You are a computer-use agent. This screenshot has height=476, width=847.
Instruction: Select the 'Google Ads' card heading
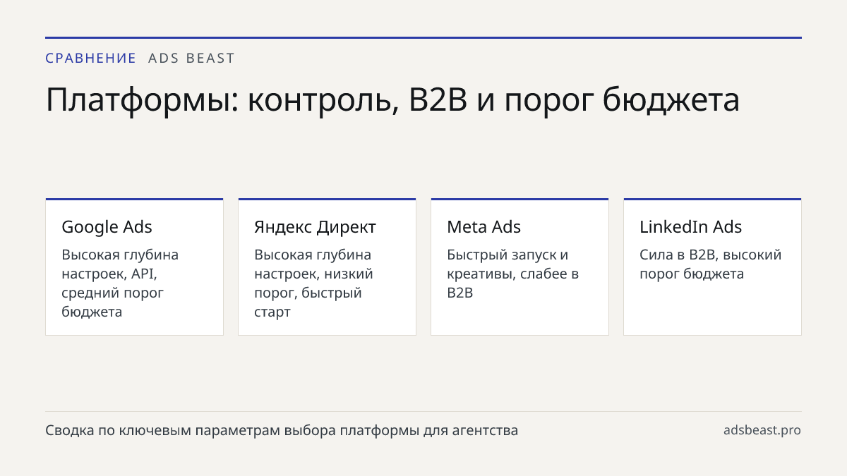107,227
